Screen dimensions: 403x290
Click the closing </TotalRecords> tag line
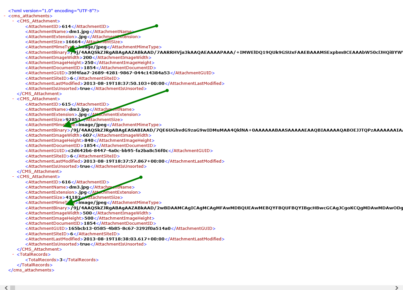click(35, 265)
